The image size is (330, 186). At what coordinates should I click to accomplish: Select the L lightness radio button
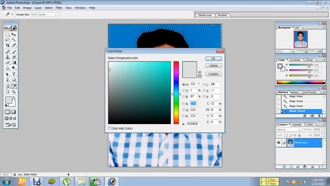(x=204, y=84)
